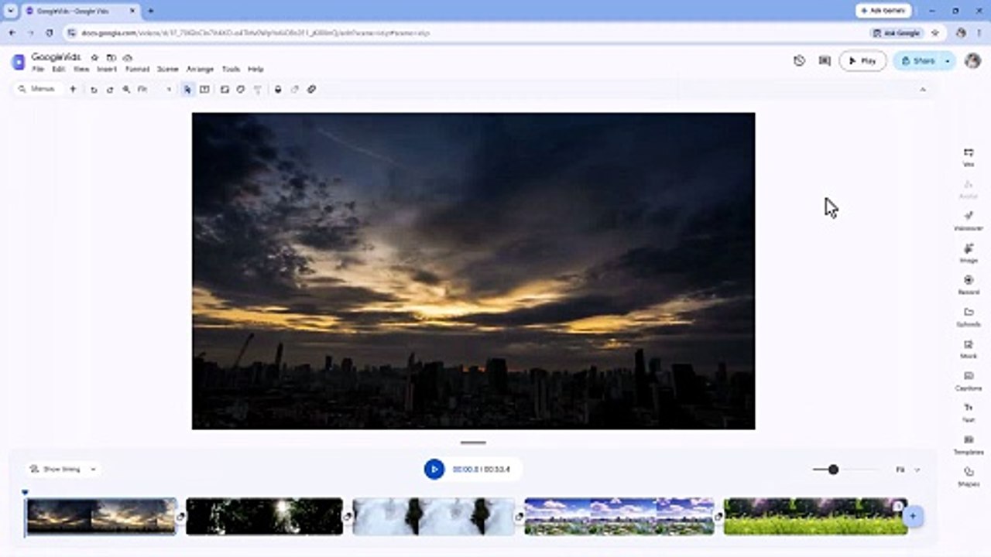Image resolution: width=991 pixels, height=557 pixels.
Task: Open the File menu
Action: (38, 70)
